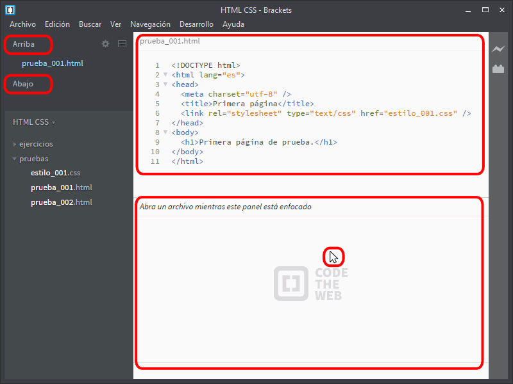The image size is (513, 384).
Task: Select the pruebas folder name
Action: pos(34,159)
